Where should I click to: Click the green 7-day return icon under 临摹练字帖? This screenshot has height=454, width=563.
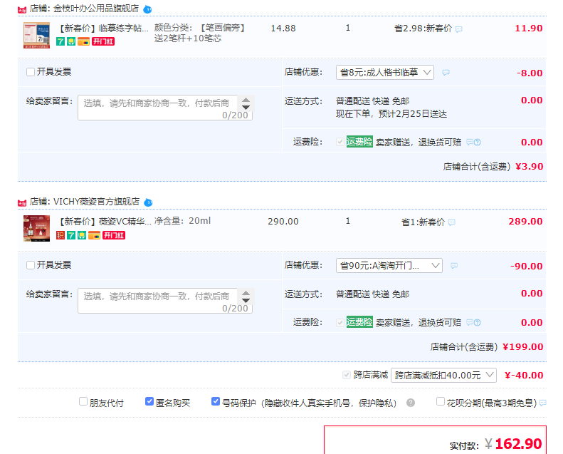60,41
